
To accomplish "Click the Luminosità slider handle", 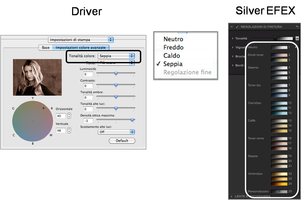I will point(116,73).
